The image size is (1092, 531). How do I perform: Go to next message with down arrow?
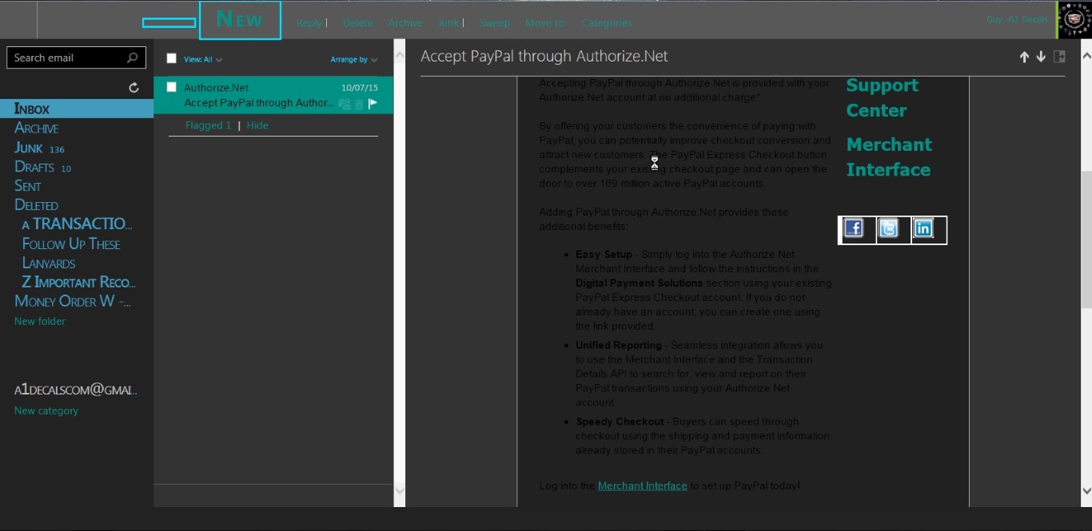[1041, 57]
